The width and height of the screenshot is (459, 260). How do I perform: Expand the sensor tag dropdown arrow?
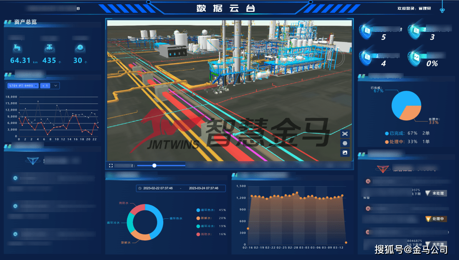pos(56,86)
